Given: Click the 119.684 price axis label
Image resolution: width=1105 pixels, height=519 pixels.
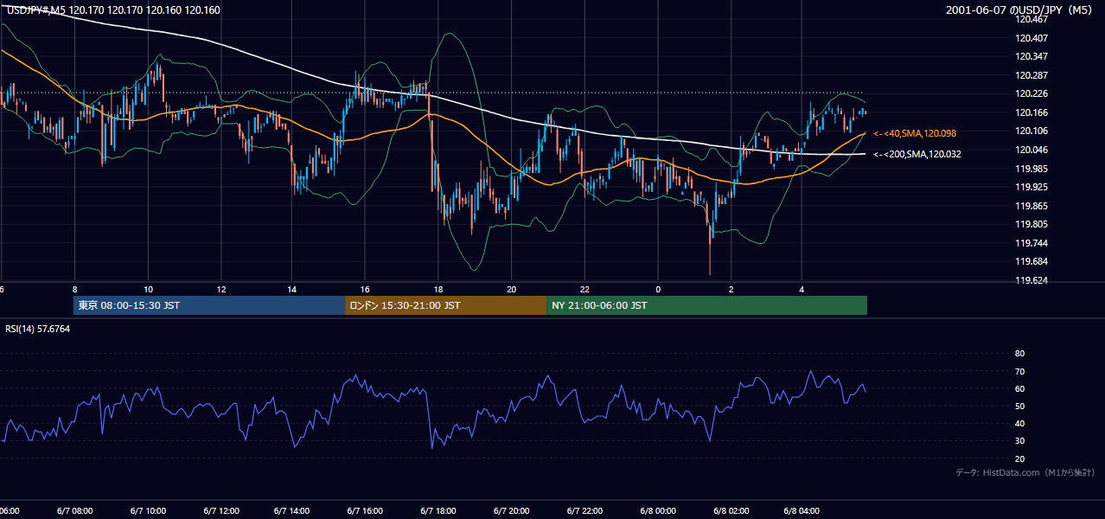Looking at the screenshot, I should 1032,262.
